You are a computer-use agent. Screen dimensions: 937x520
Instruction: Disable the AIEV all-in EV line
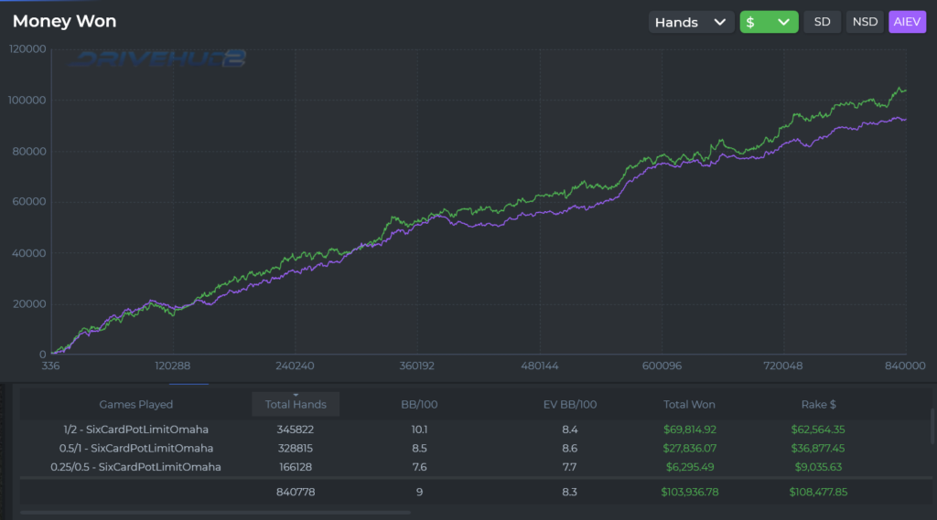coord(907,22)
